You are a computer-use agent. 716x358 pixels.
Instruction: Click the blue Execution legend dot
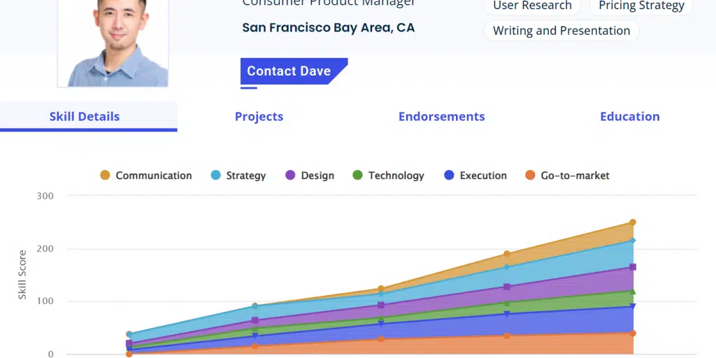click(450, 176)
